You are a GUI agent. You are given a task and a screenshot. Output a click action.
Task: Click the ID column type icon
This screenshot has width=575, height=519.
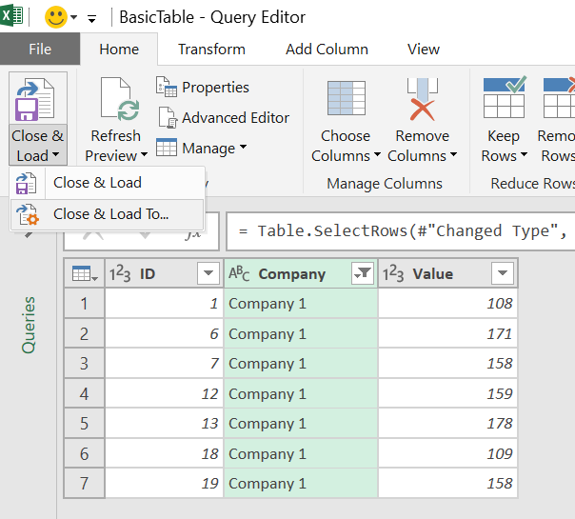(x=120, y=273)
